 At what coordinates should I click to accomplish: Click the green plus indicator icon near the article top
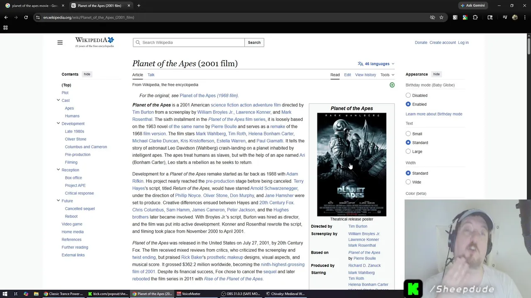392,85
